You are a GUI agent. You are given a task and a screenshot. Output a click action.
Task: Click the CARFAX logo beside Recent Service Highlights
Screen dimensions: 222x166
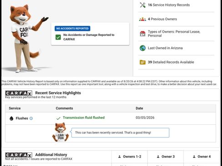(19, 93)
